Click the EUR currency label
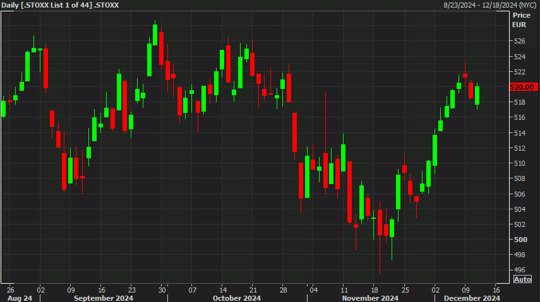The image size is (540, 302). coord(519,25)
